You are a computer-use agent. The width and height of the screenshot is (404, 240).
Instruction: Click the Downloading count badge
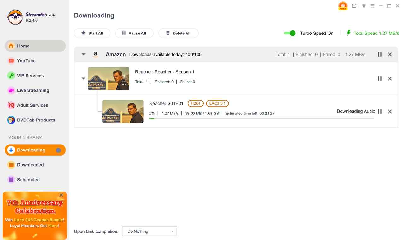[x=58, y=150]
